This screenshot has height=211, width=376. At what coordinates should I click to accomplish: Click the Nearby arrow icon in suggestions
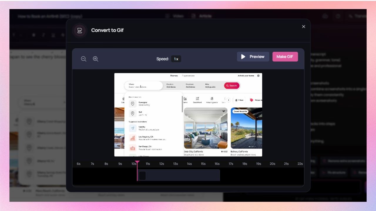pyautogui.click(x=132, y=128)
